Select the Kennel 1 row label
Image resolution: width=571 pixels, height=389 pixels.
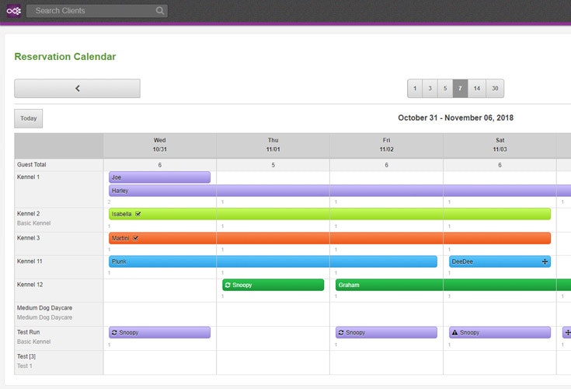point(29,177)
